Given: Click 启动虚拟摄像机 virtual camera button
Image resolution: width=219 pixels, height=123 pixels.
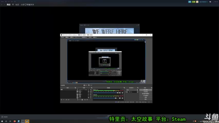Looking at the screenshot, I should point(146,93).
